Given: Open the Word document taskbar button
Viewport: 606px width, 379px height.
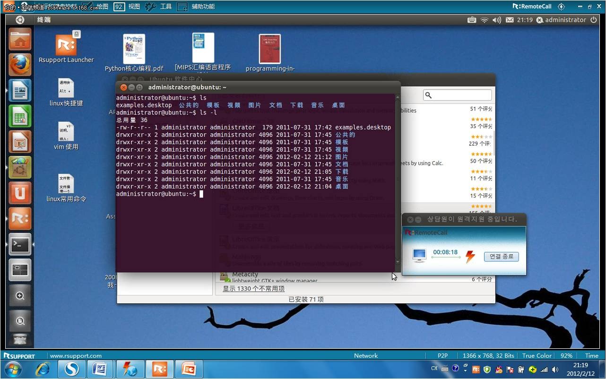Looking at the screenshot, I should click(x=101, y=369).
